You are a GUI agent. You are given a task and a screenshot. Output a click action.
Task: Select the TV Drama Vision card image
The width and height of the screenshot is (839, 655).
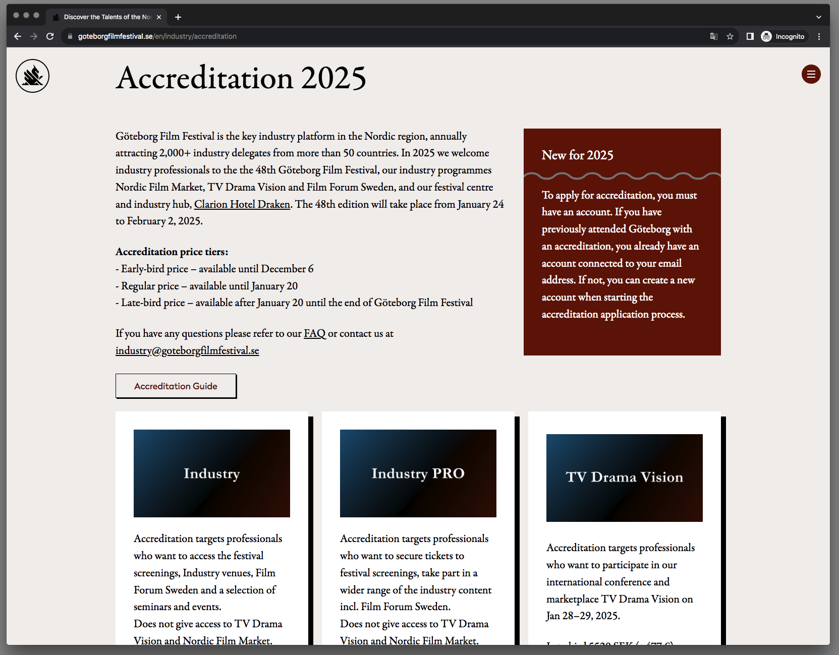[625, 478]
